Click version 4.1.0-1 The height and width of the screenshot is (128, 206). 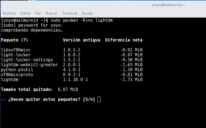click(x=71, y=70)
